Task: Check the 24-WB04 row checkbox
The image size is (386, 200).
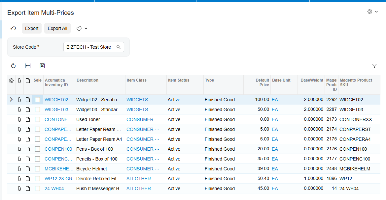Action: click(37, 188)
